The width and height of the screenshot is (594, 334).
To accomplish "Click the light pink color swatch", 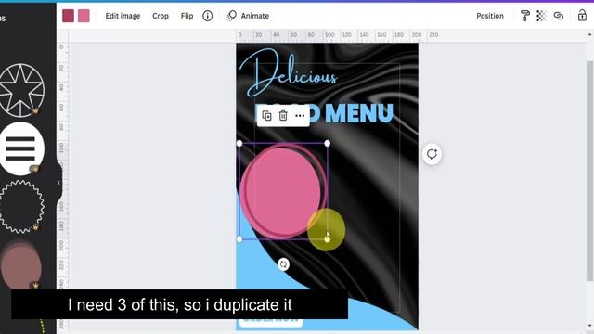I will pos(84,16).
